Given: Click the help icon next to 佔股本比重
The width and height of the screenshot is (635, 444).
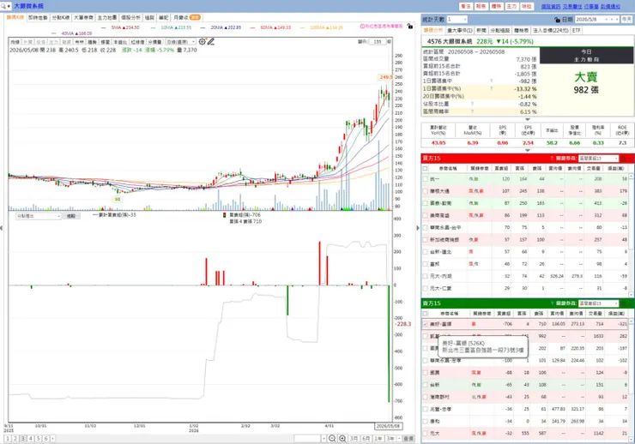Looking at the screenshot, I should tap(472, 104).
